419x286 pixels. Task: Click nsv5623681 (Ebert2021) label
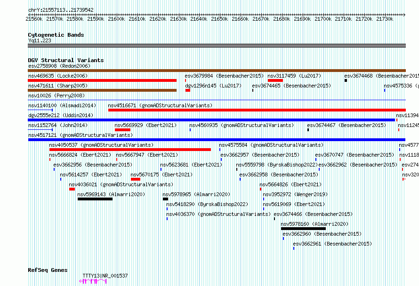(191, 165)
